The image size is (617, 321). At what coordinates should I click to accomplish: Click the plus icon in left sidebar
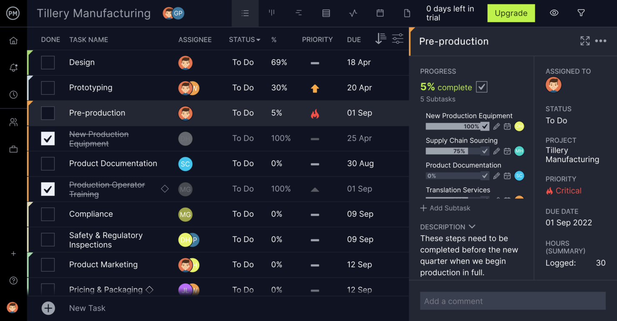(x=13, y=254)
